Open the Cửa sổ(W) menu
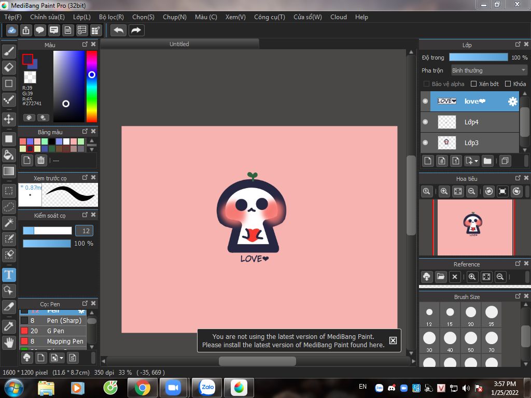The width and height of the screenshot is (531, 398). tap(308, 17)
